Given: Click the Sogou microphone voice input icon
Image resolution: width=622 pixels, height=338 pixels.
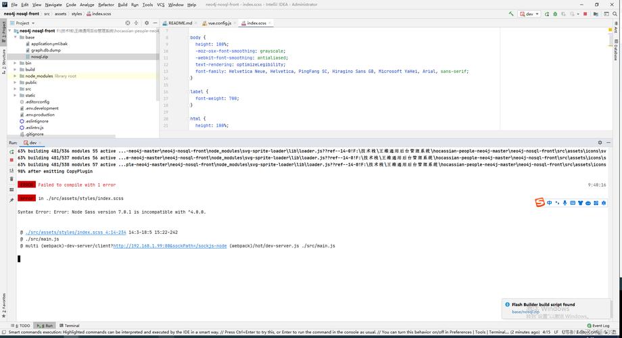Looking at the screenshot, I should click(x=565, y=203).
